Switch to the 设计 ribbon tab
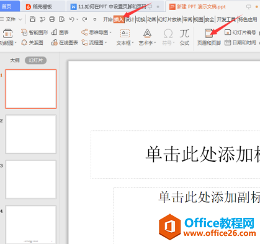The width and height of the screenshot is (260, 244). pyautogui.click(x=130, y=19)
